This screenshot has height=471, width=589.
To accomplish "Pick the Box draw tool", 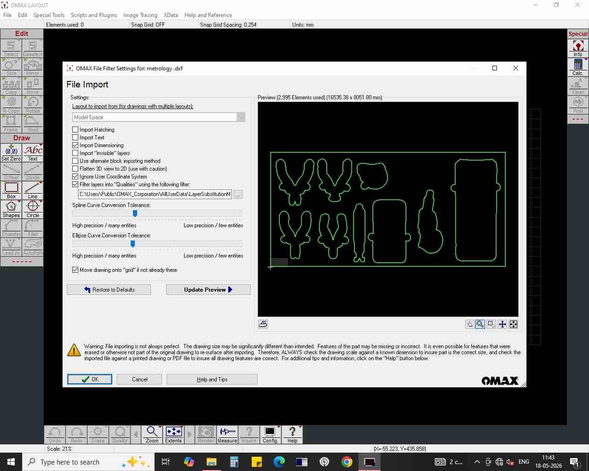I will tap(11, 190).
